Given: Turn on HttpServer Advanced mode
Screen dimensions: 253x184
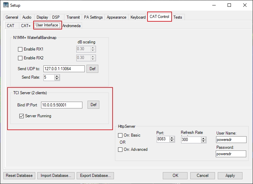Looking at the screenshot, I should (120, 149).
